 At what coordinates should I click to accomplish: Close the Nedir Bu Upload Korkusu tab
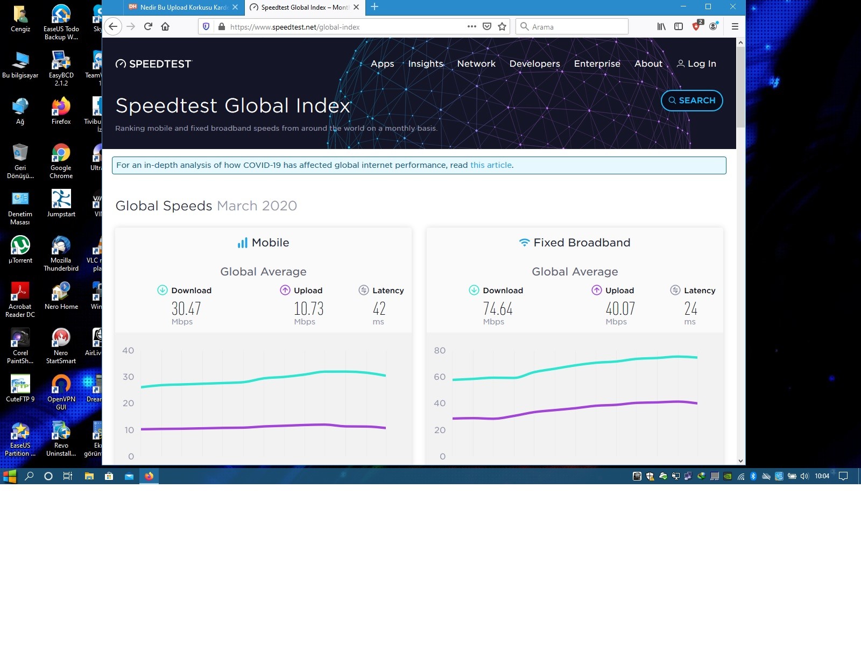click(235, 8)
